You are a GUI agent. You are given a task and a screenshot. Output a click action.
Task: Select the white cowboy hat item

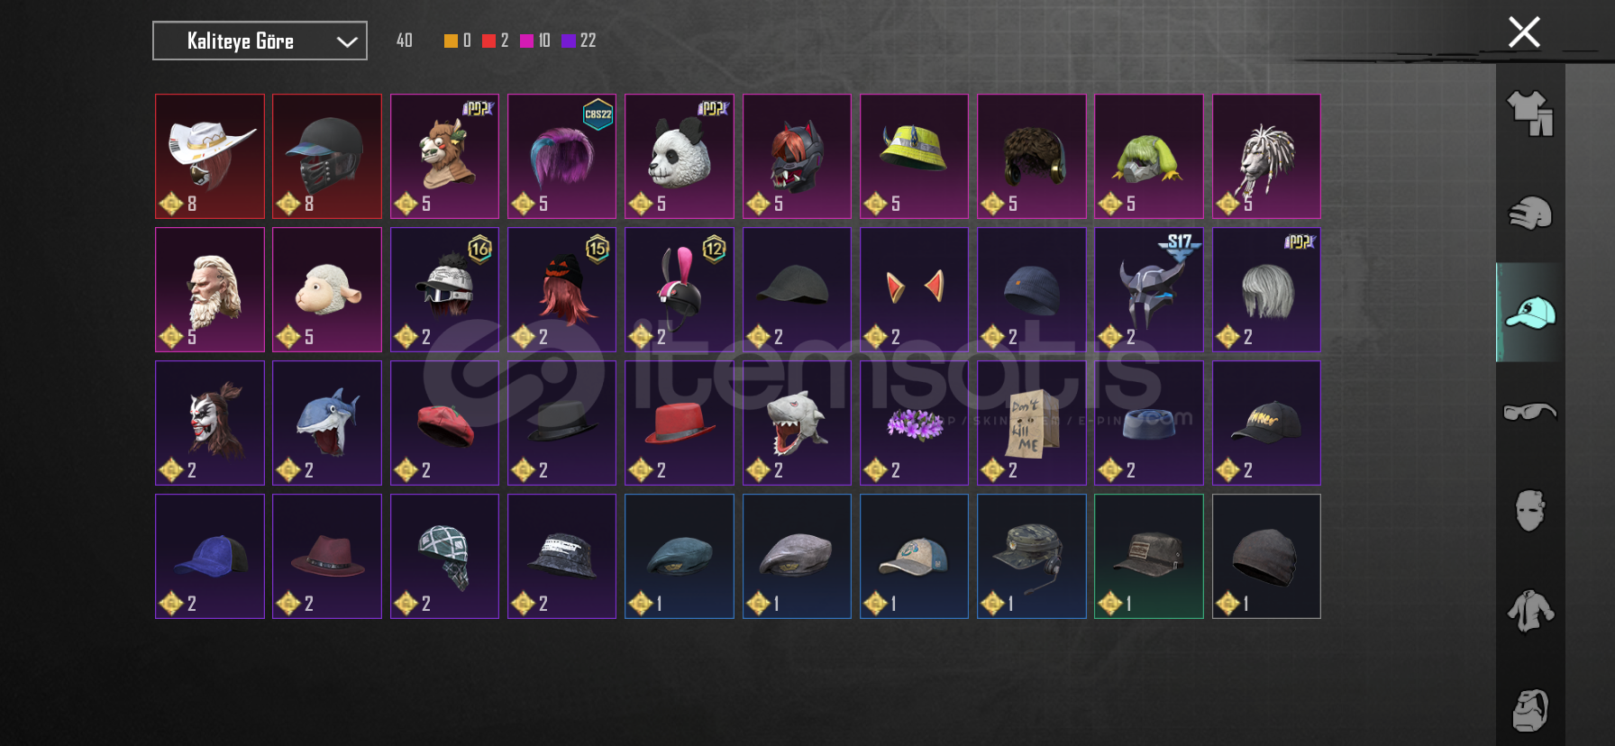click(x=210, y=157)
